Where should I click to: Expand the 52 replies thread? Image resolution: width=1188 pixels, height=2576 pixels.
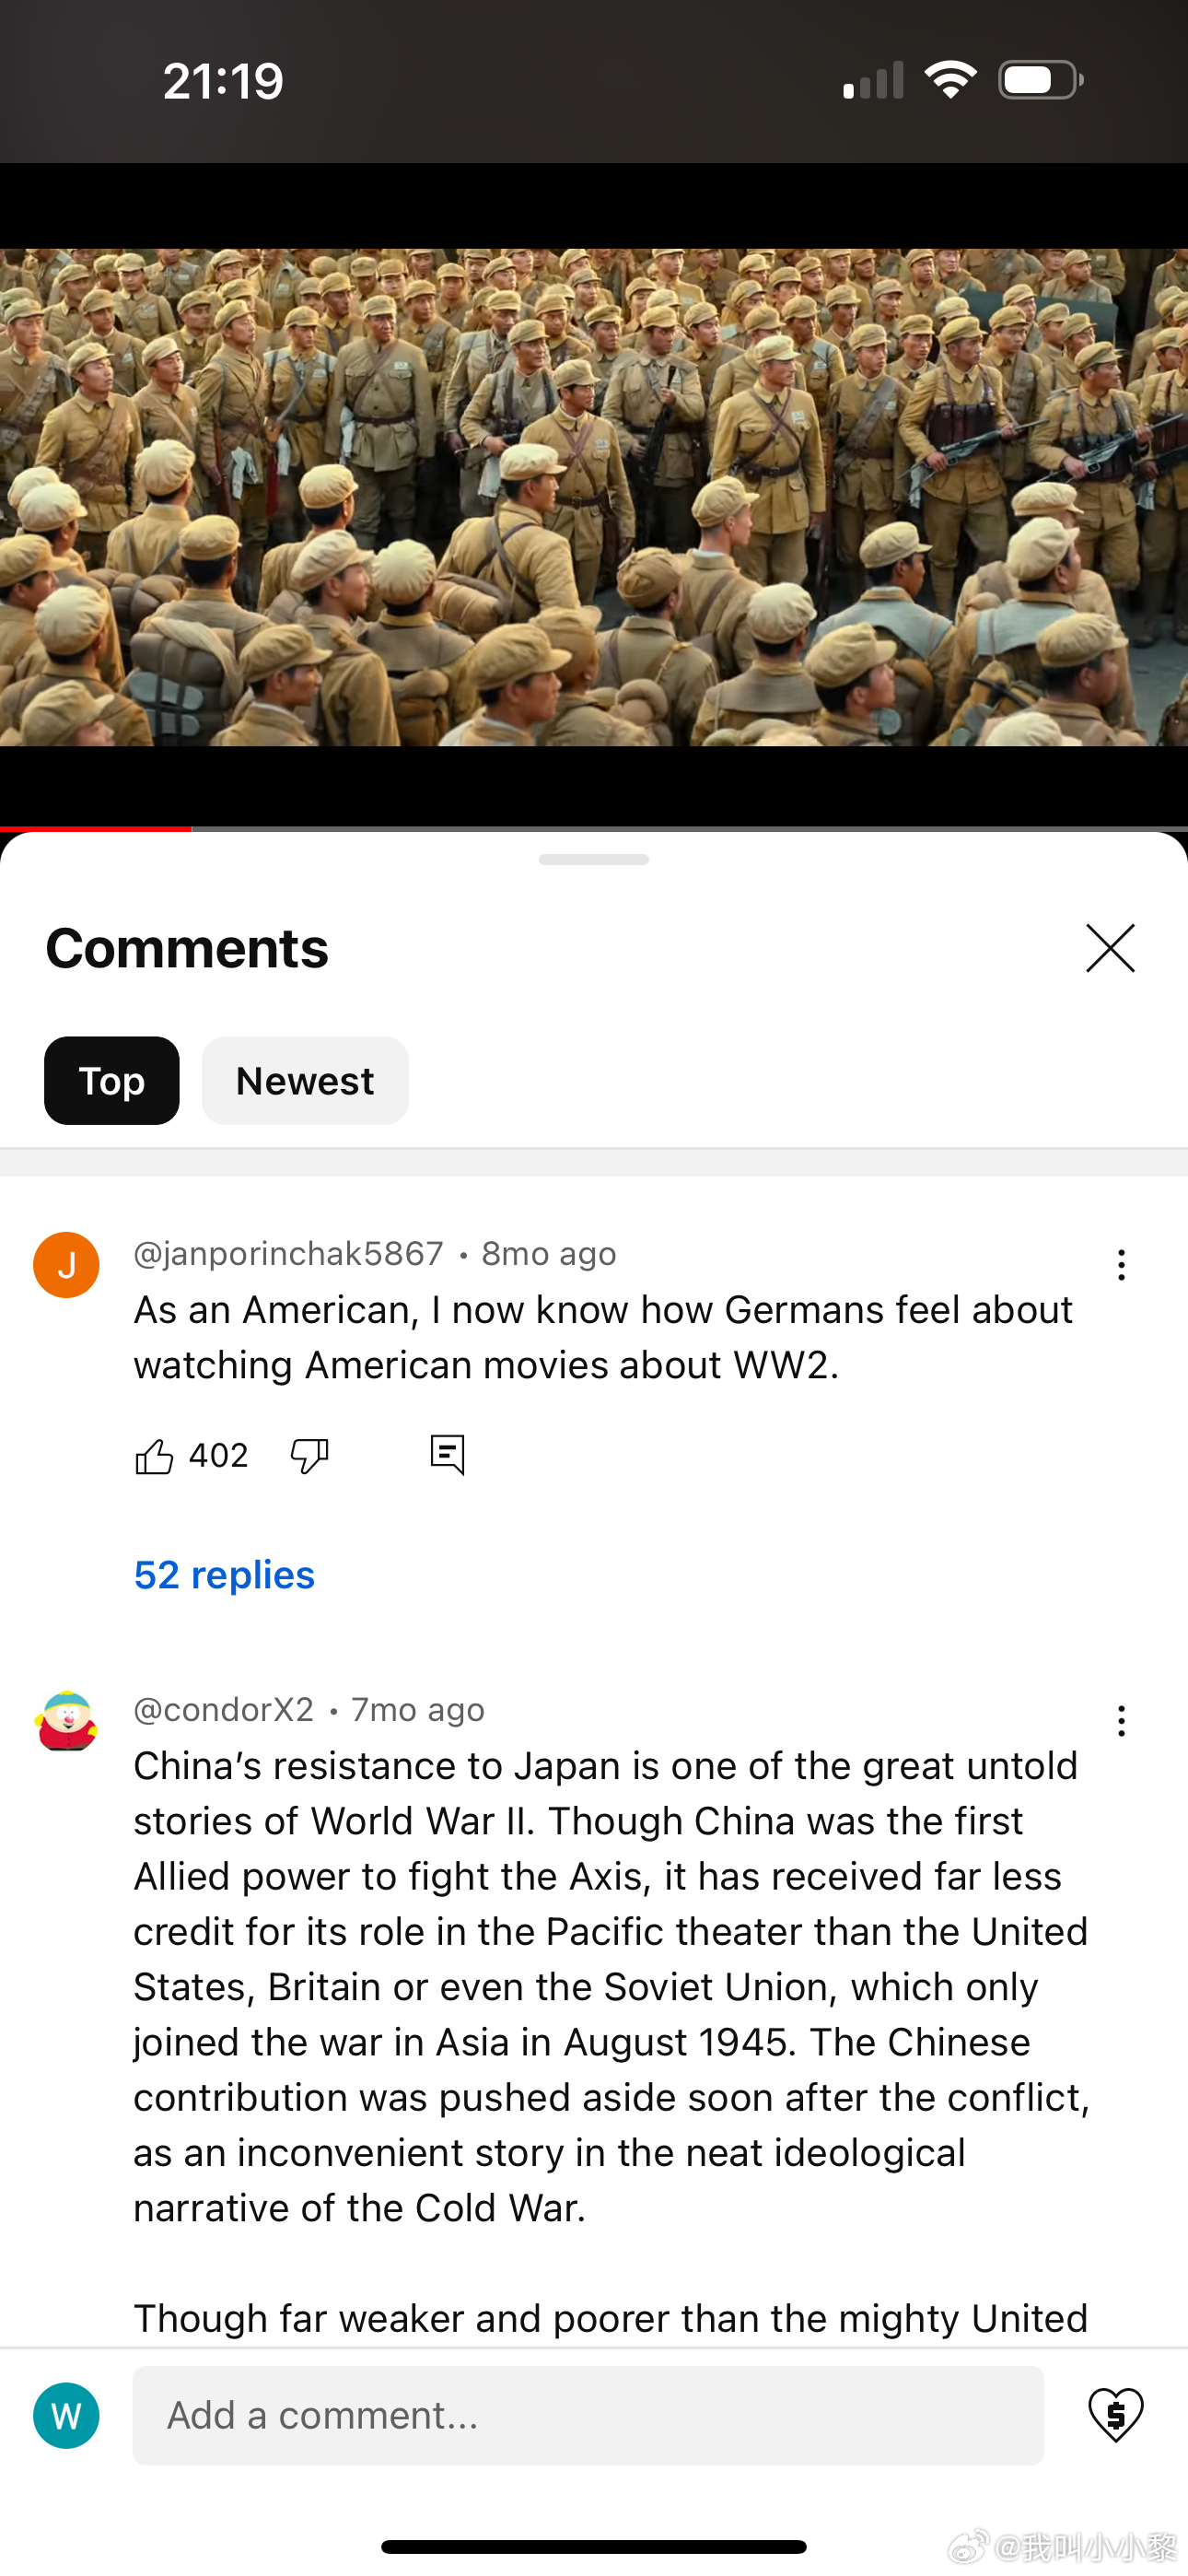pos(224,1575)
